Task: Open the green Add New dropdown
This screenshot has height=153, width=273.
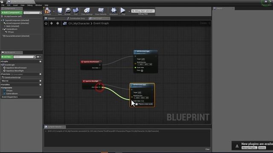Action: (x=7, y=57)
